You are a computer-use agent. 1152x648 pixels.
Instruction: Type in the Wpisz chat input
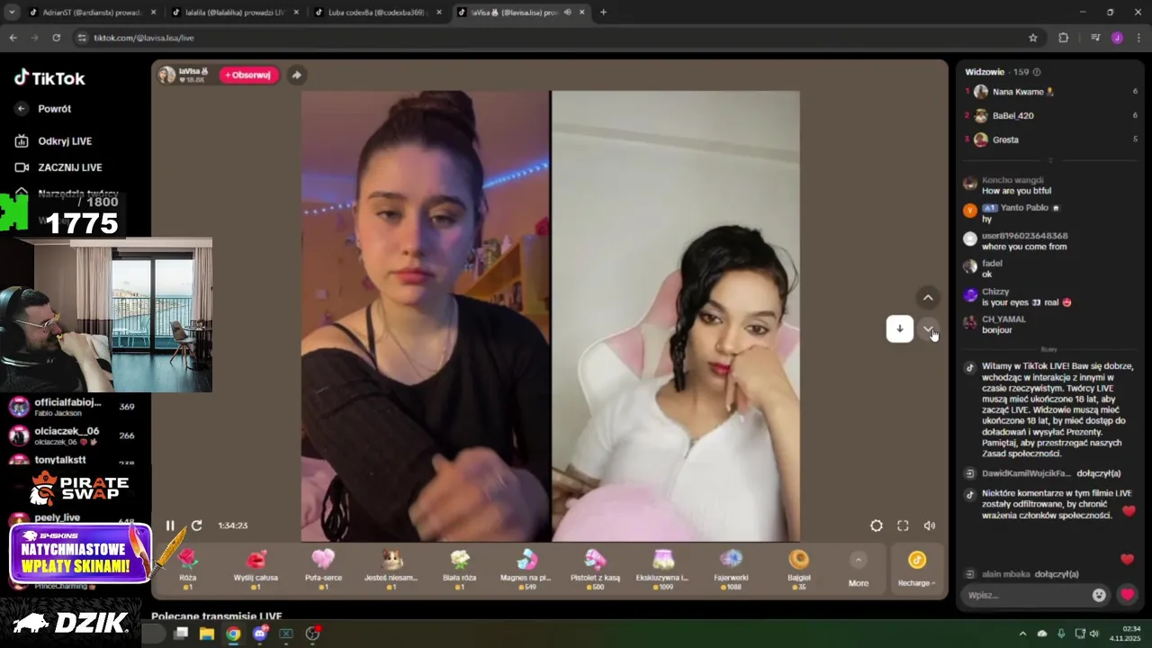[1024, 595]
